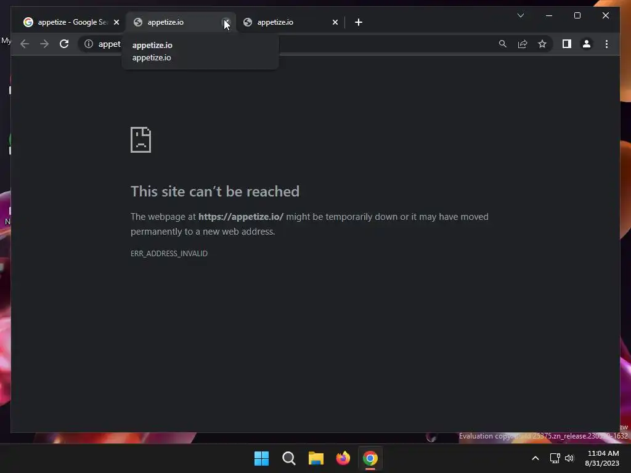Image resolution: width=631 pixels, height=473 pixels.
Task: Minimize the Chrome window
Action: point(549,15)
